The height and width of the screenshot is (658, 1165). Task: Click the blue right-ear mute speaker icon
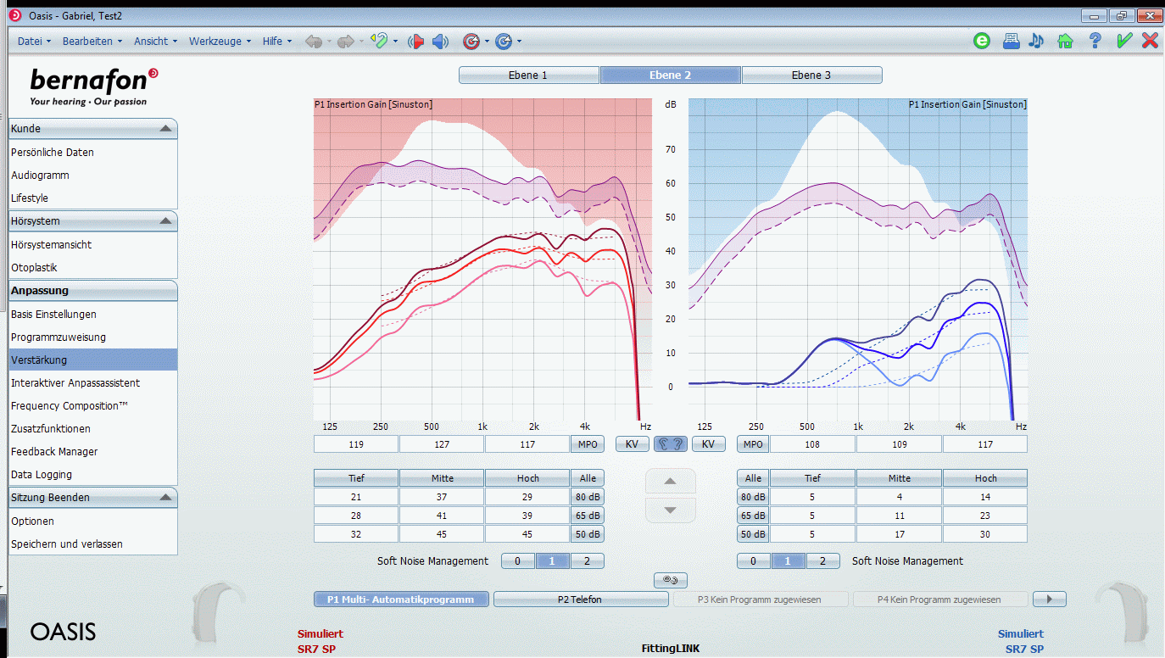click(x=440, y=41)
